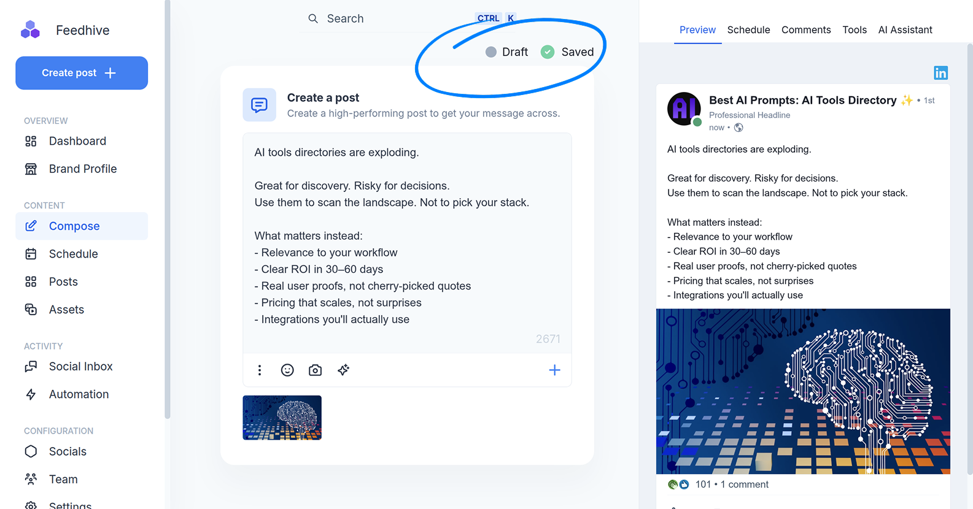The image size is (973, 509).
Task: Open the AI sparkle assistant icon
Action: click(343, 370)
